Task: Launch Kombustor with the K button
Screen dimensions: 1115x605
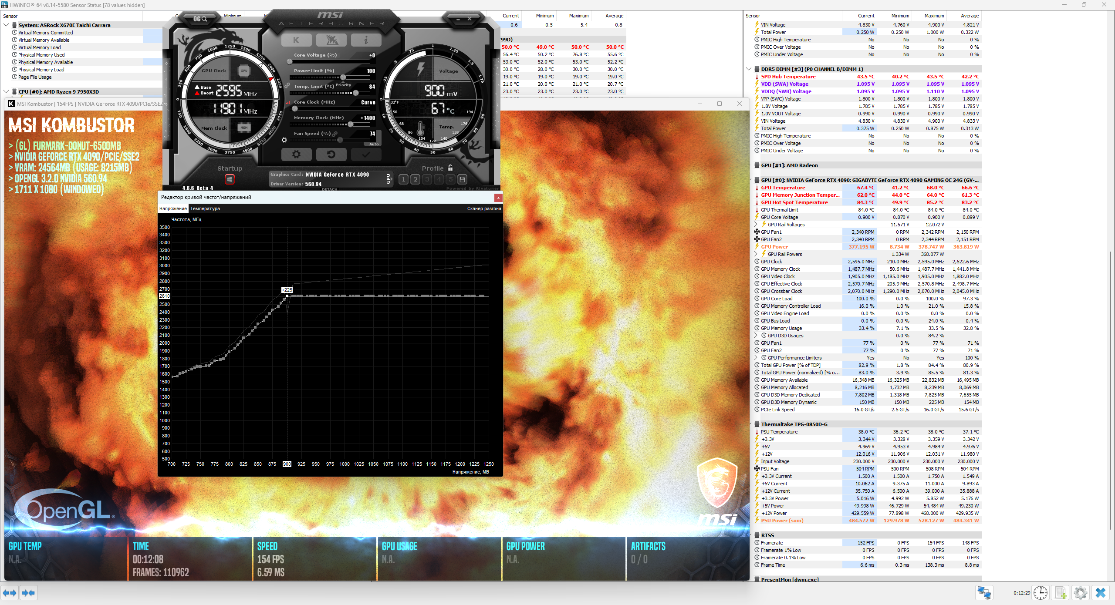Action: (296, 40)
